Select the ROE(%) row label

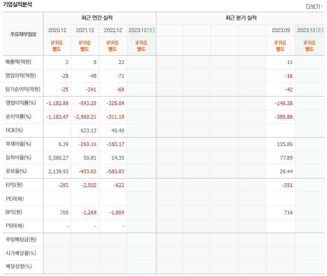(14, 130)
